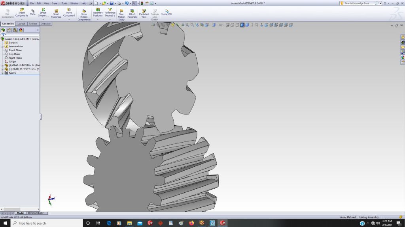Click the Undo icon
405x227 pixels.
(x=127, y=3)
